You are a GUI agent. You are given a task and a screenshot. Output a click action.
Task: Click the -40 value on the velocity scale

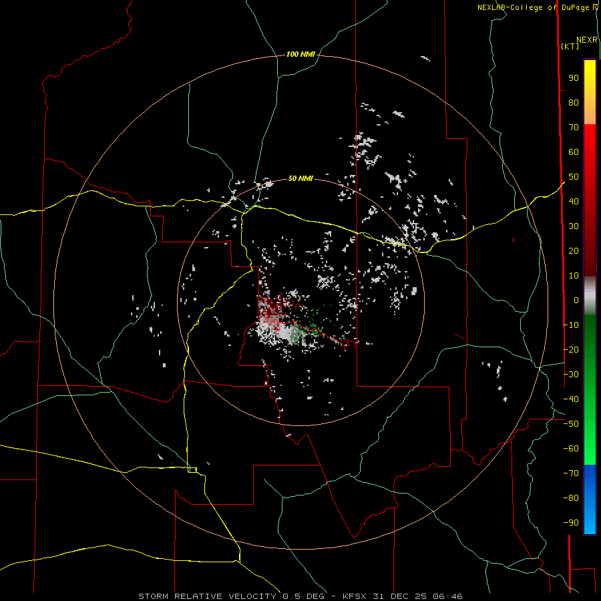point(571,399)
